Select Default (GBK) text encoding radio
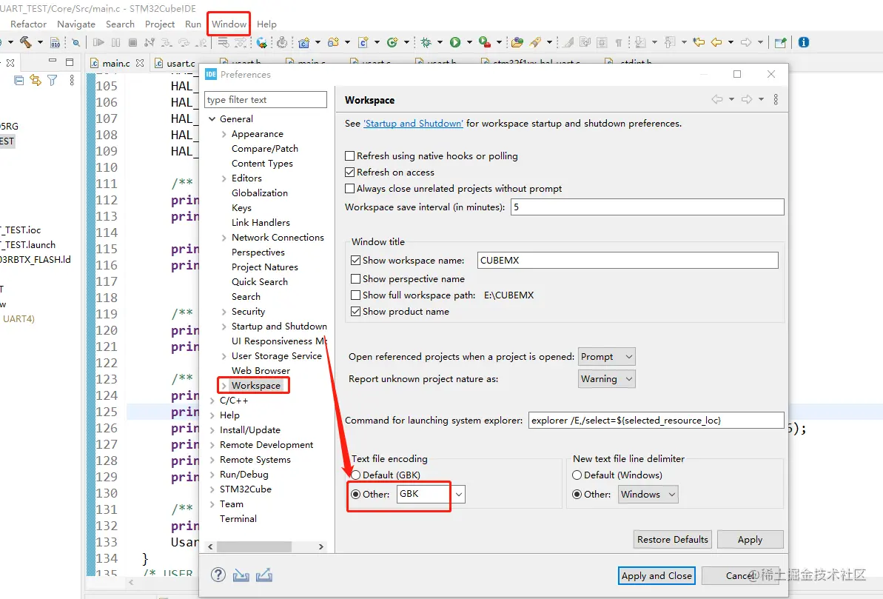883x599 pixels. click(356, 475)
